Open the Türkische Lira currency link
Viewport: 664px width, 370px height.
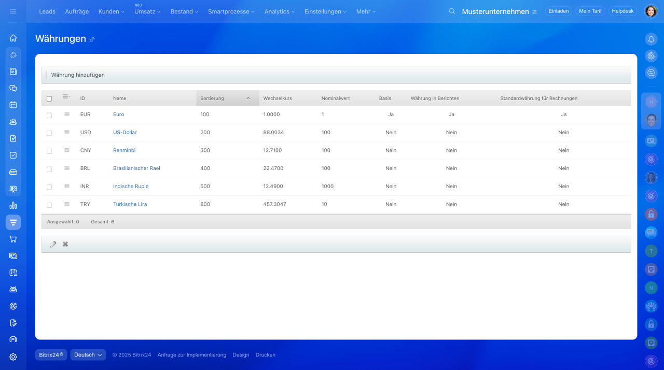point(130,204)
